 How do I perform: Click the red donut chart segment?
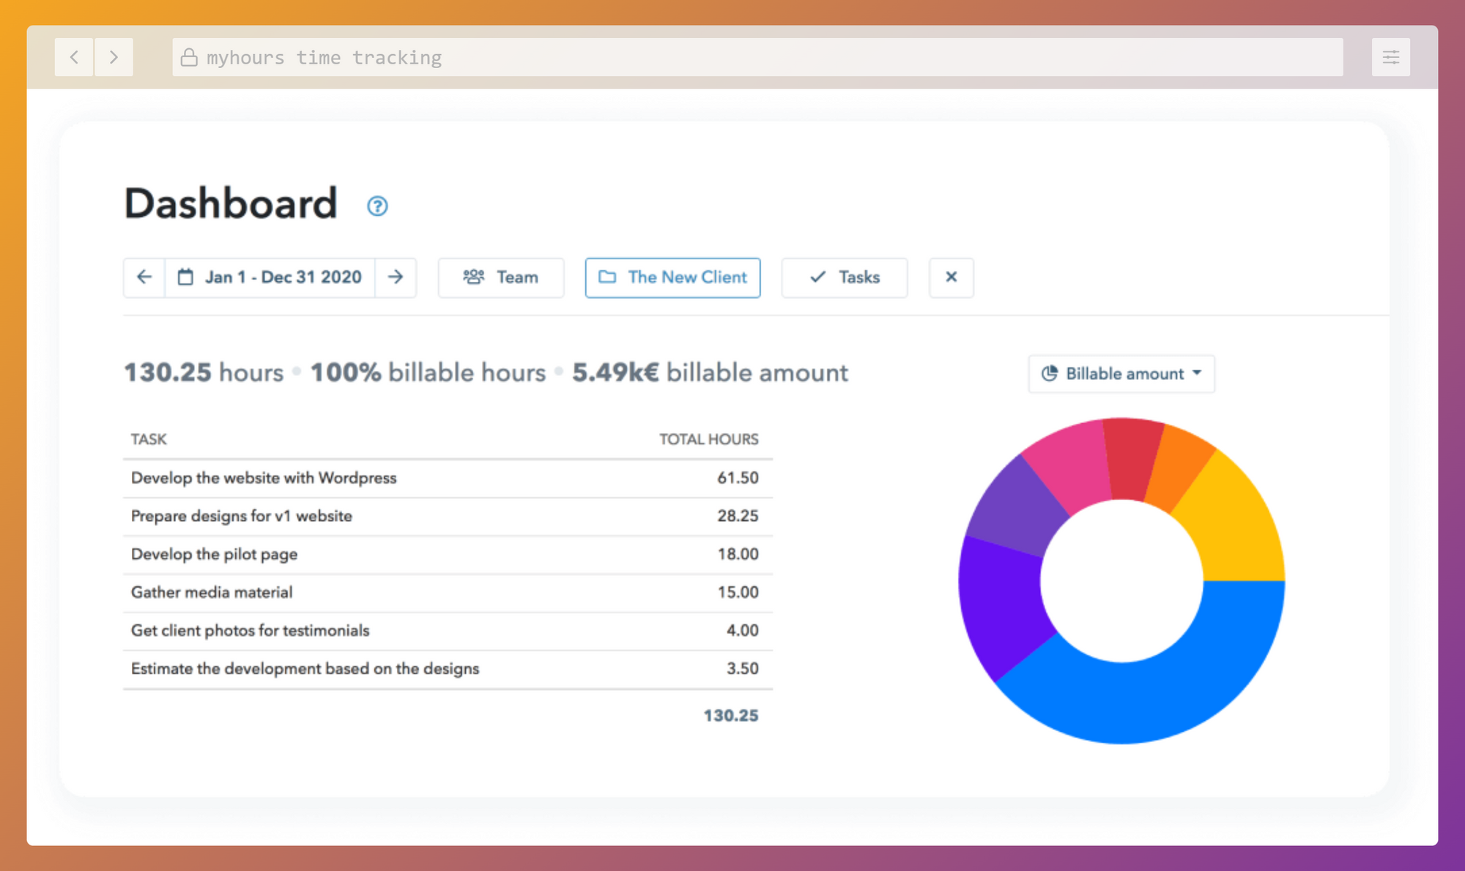click(1132, 460)
